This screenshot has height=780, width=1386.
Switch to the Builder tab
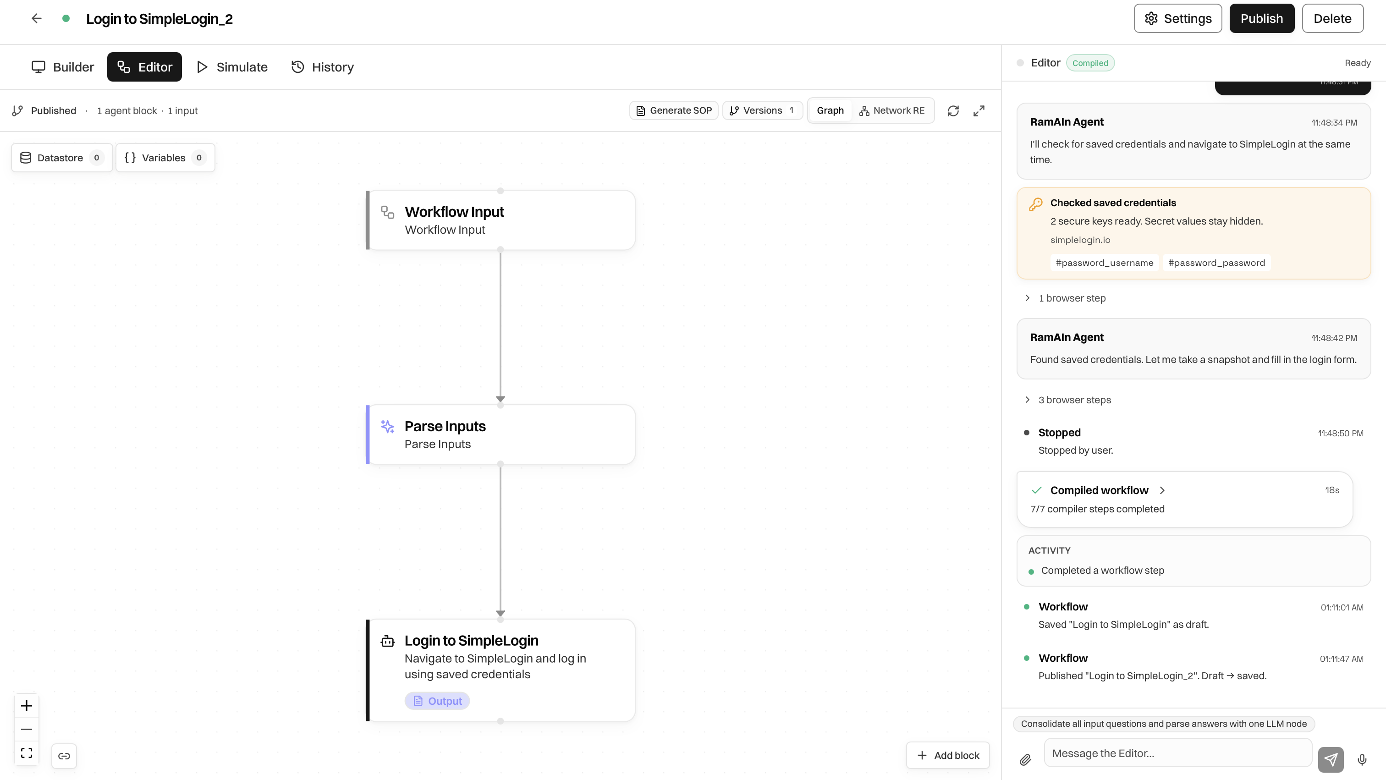tap(63, 67)
